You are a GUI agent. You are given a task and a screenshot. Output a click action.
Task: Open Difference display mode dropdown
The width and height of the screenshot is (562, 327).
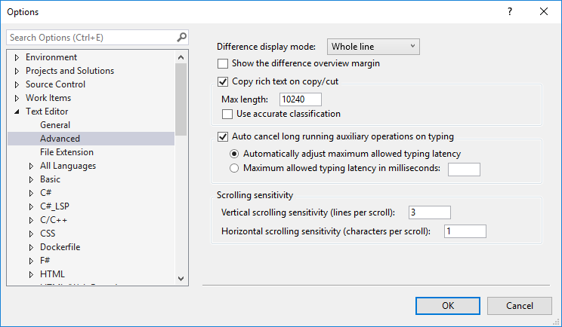coord(373,47)
